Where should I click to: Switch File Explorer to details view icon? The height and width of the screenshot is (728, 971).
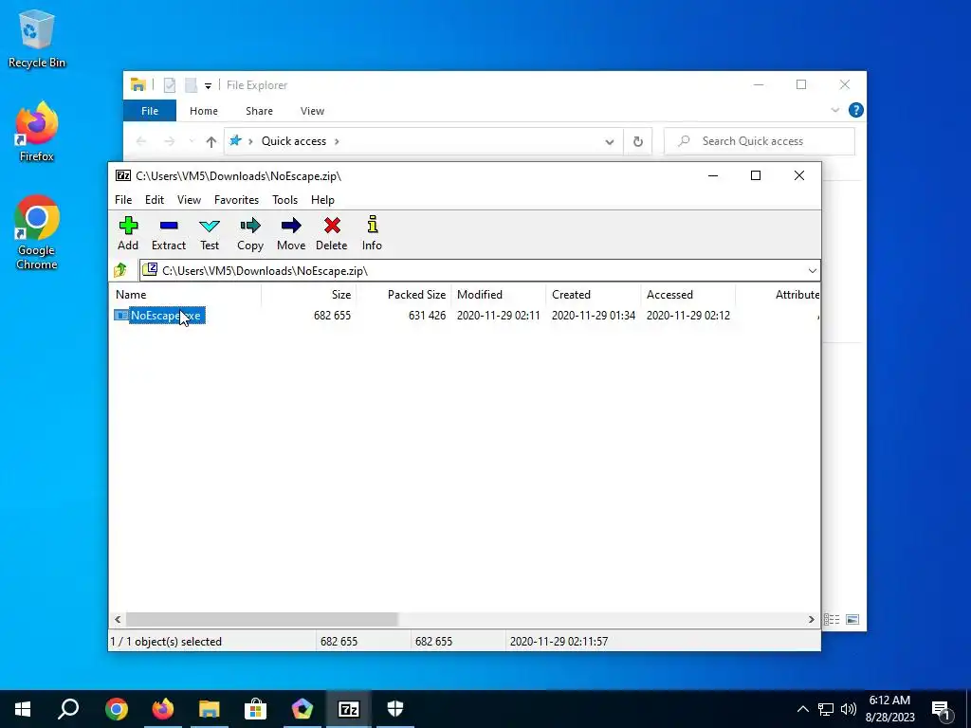(832, 619)
